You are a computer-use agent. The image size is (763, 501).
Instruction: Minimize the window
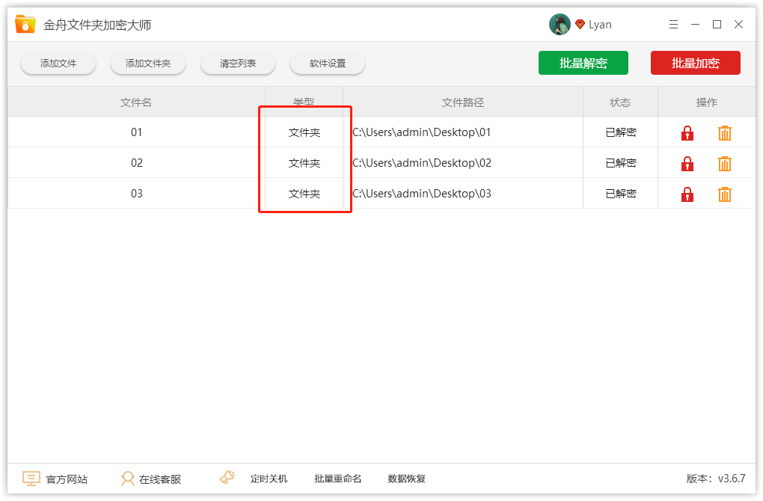click(x=696, y=25)
